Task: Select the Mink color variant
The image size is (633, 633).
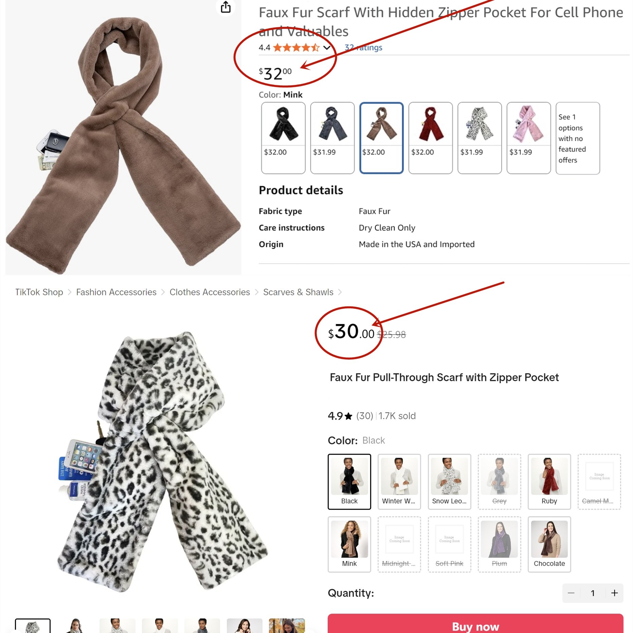Action: tap(349, 544)
